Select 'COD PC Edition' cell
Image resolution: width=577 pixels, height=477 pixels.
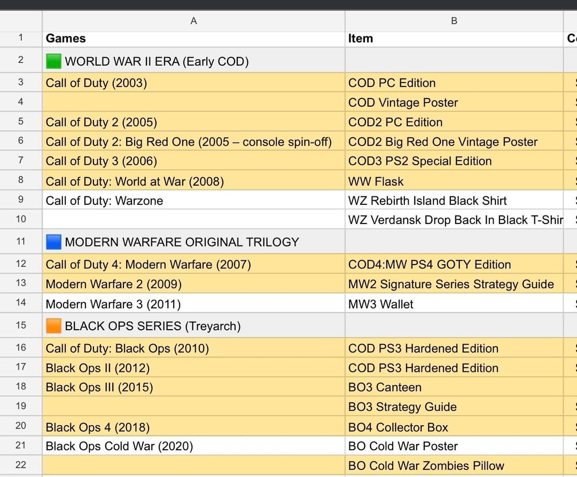tap(454, 83)
